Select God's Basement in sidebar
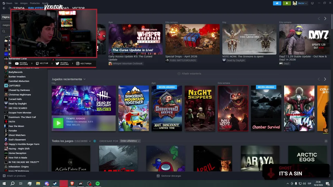 coord(17,140)
